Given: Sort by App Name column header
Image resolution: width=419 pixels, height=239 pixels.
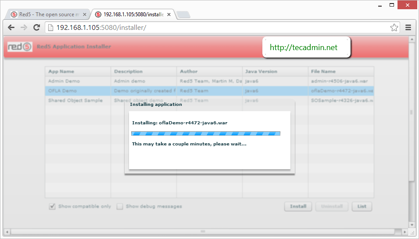Looking at the screenshot, I should [78, 72].
